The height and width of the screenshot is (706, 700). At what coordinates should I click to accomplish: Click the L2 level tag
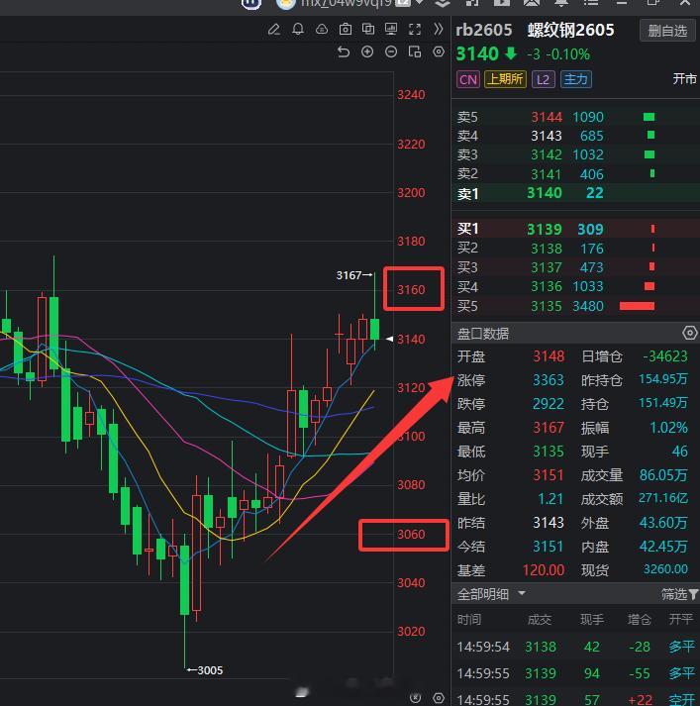pos(543,79)
